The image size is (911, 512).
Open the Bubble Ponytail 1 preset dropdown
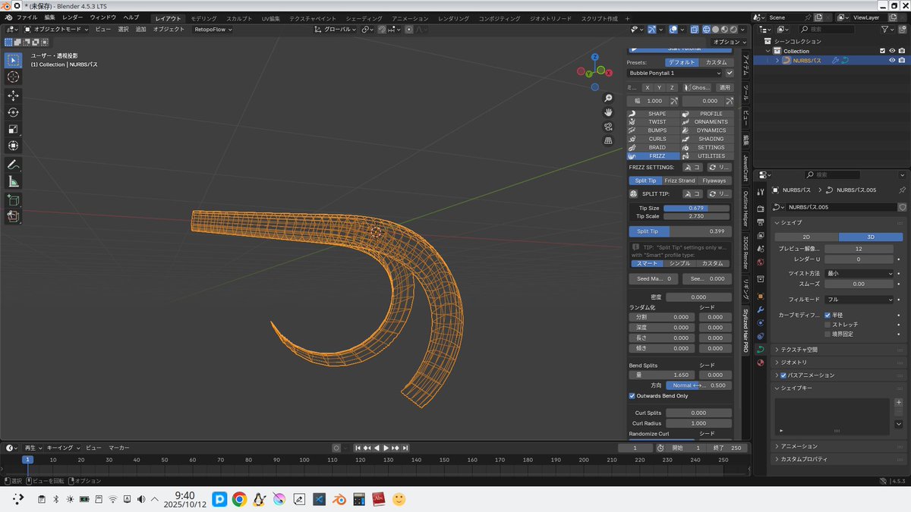pos(675,73)
